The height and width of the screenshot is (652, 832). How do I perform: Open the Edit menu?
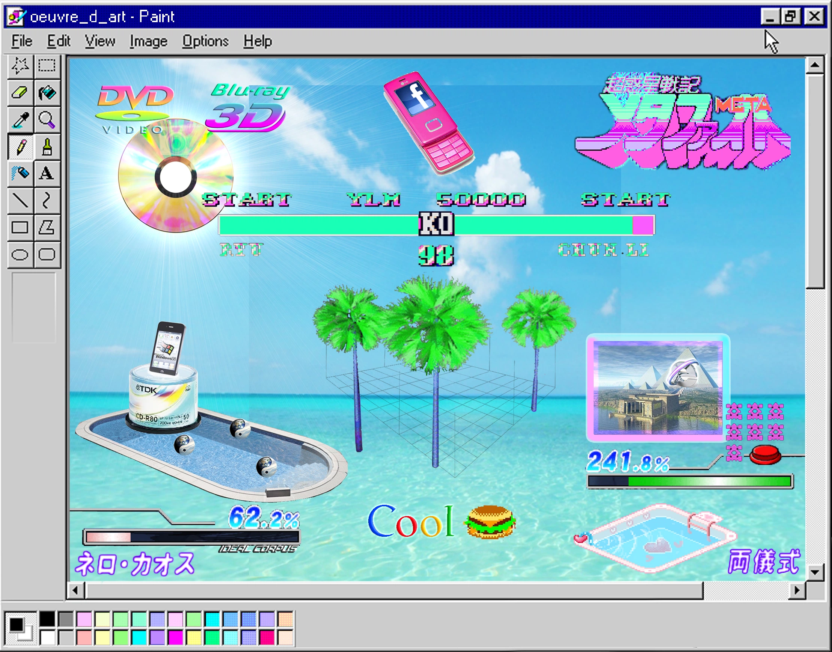(59, 41)
